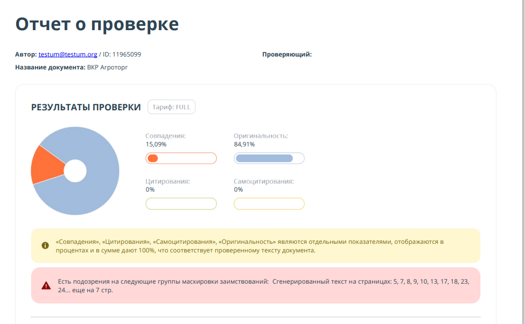This screenshot has width=525, height=324.
Task: Click the empty Цитирования progress bar
Action: pyautogui.click(x=181, y=203)
